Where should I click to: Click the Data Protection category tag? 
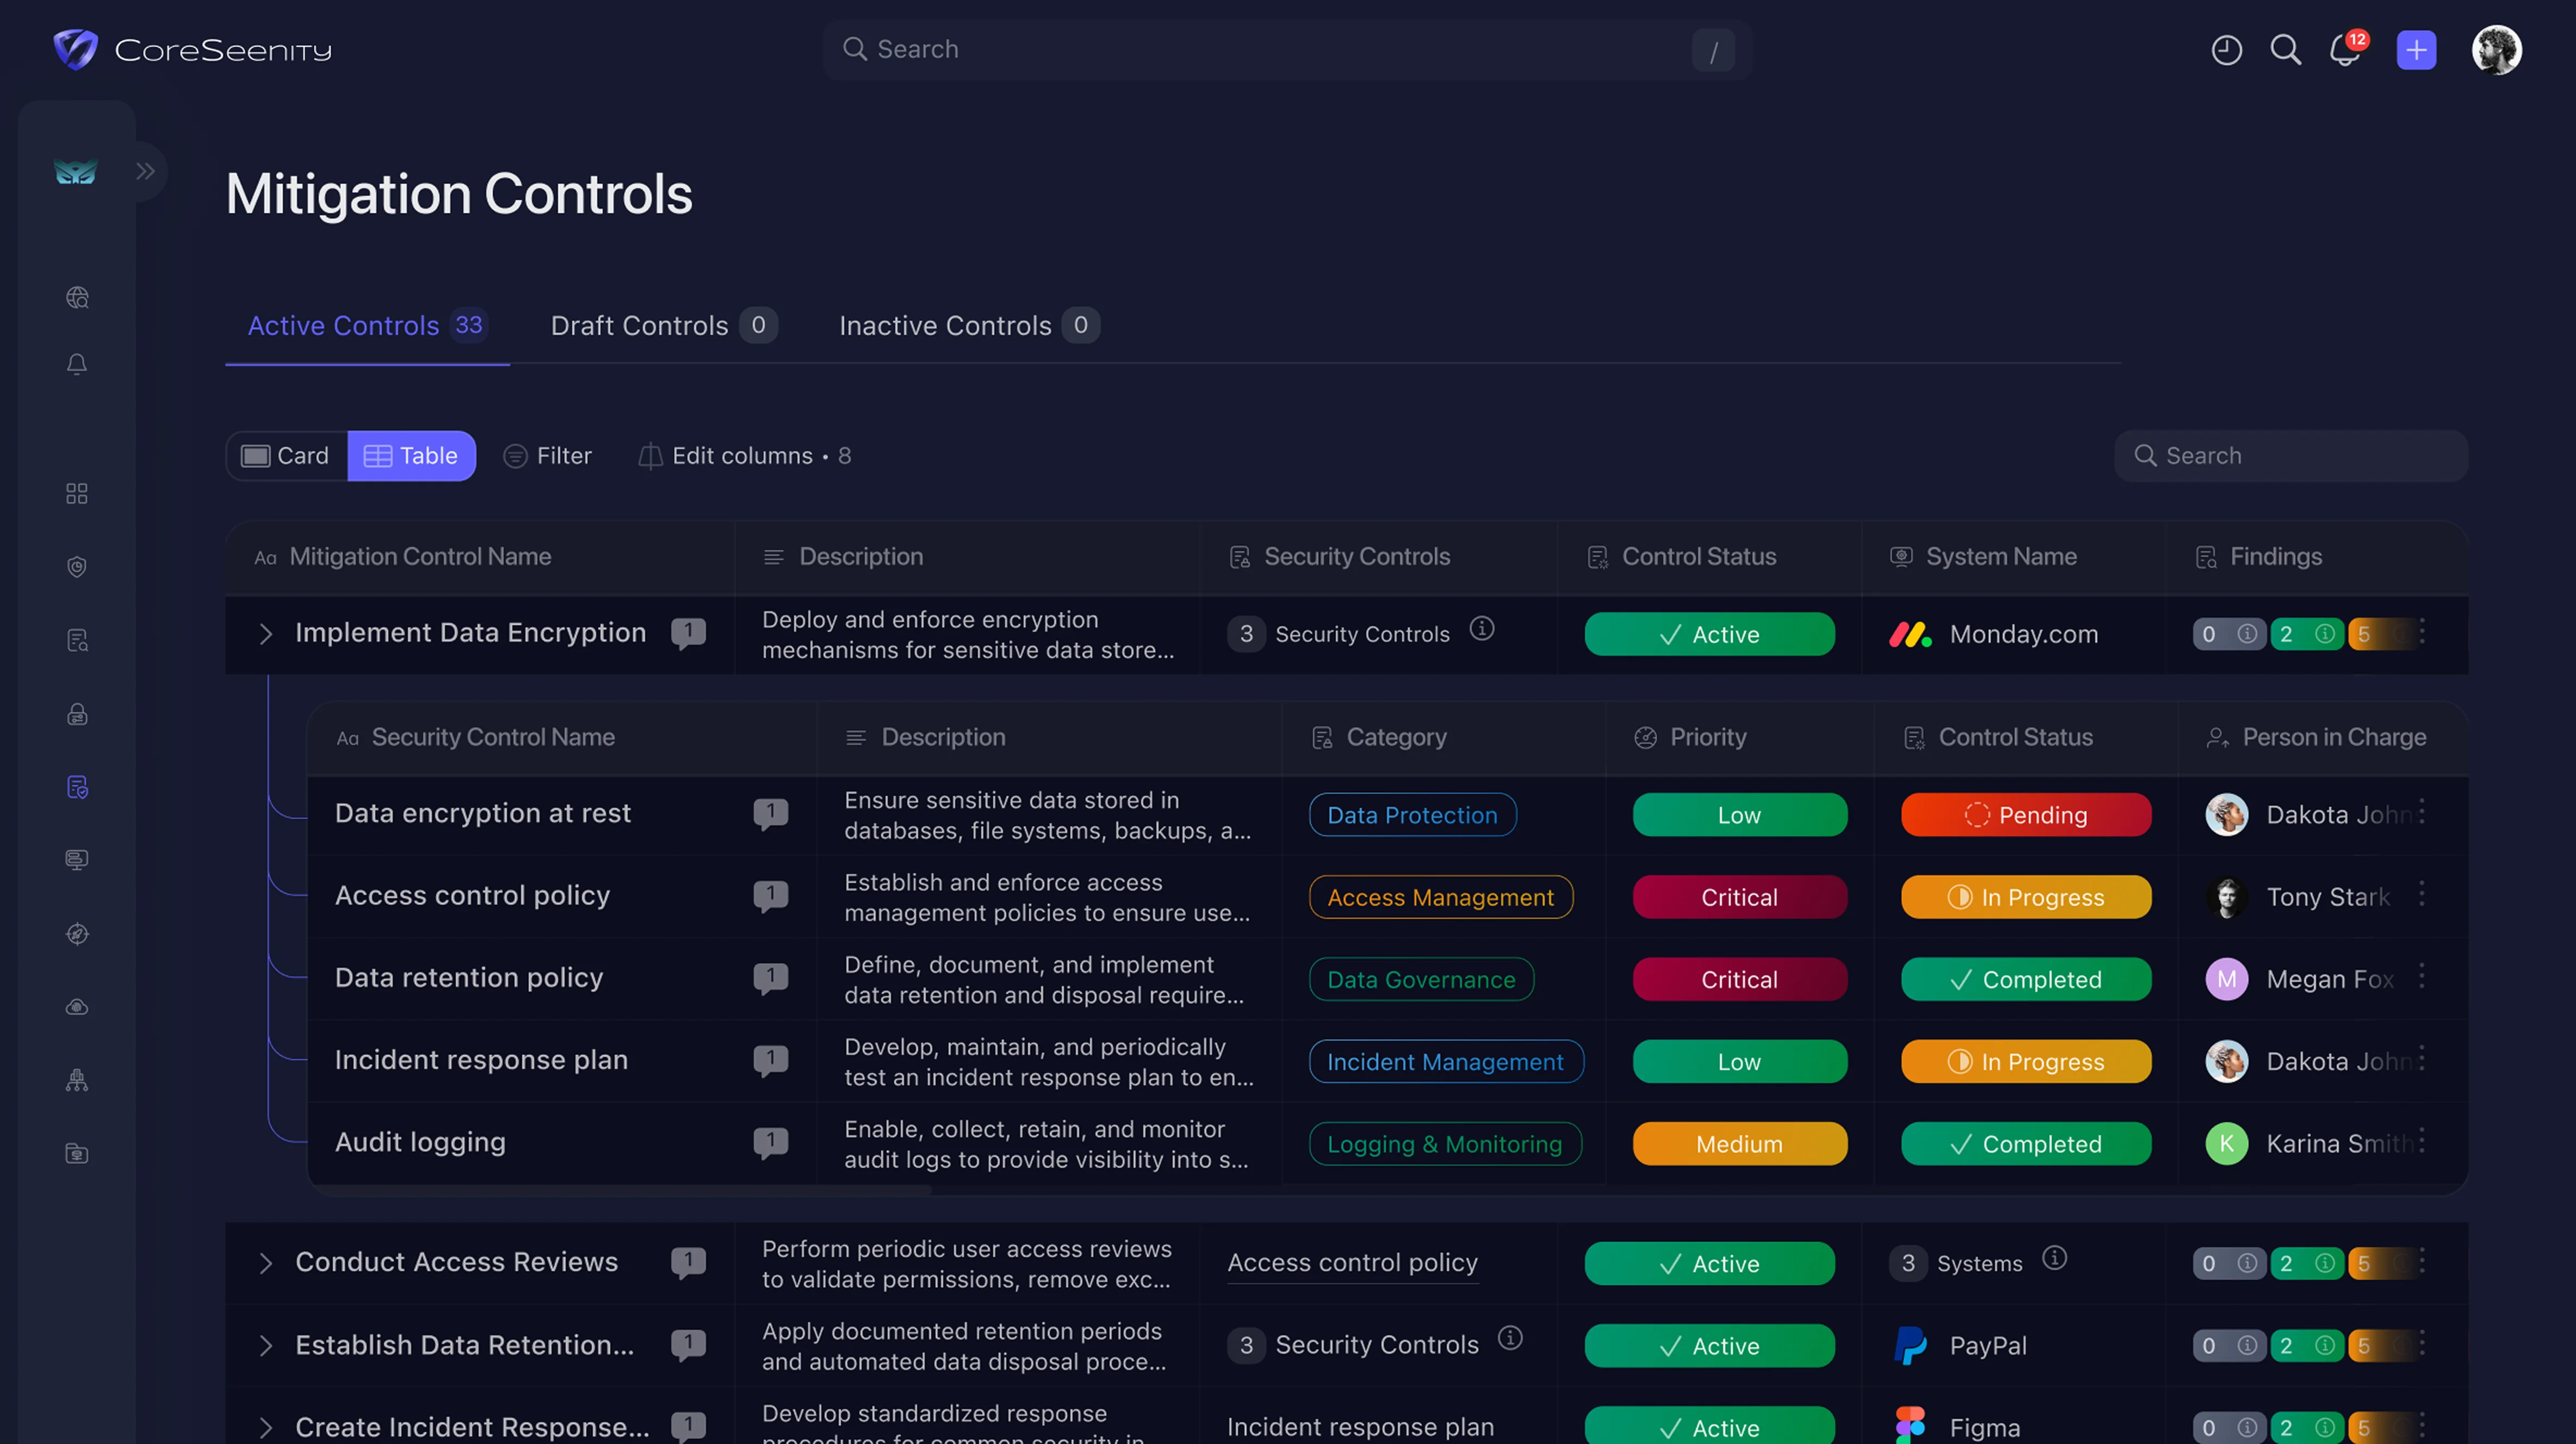(x=1412, y=814)
